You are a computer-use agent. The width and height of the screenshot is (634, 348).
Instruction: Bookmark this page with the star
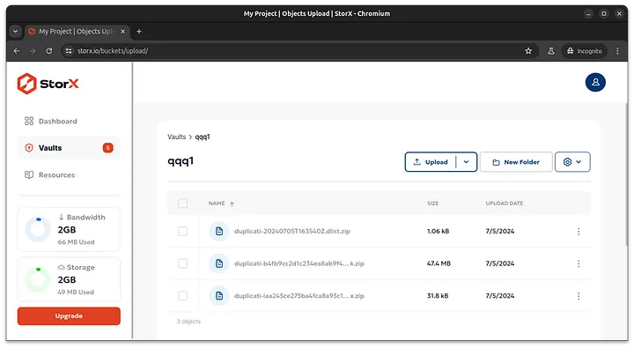[528, 51]
